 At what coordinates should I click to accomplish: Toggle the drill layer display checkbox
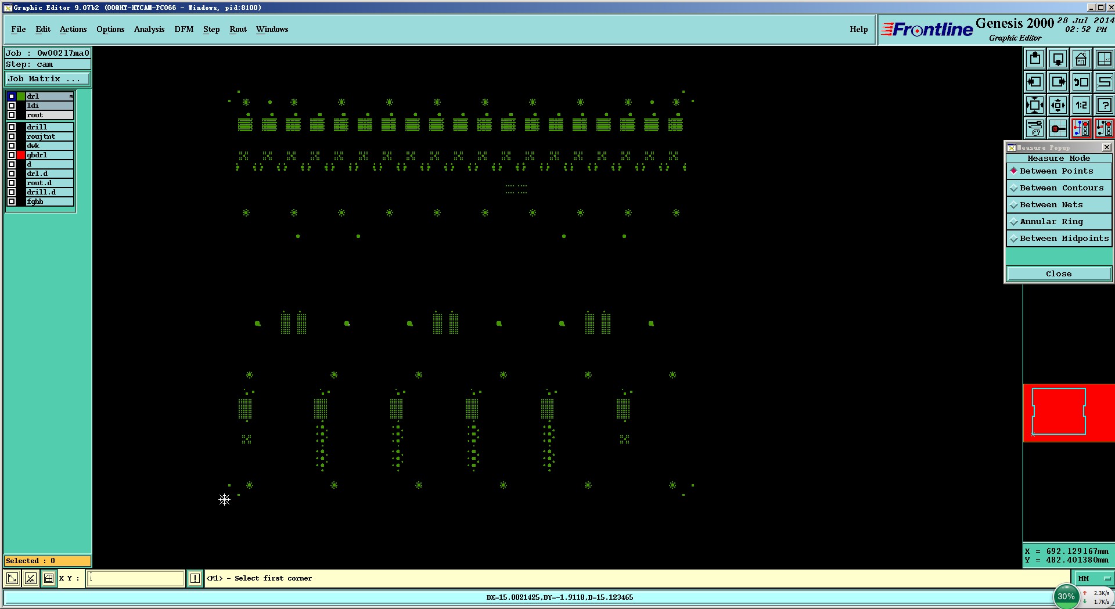12,127
